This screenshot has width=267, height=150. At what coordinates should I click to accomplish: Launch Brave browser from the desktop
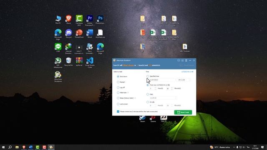(68, 20)
